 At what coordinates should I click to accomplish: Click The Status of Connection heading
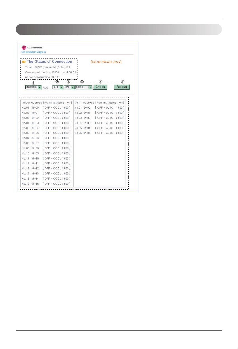(50, 61)
